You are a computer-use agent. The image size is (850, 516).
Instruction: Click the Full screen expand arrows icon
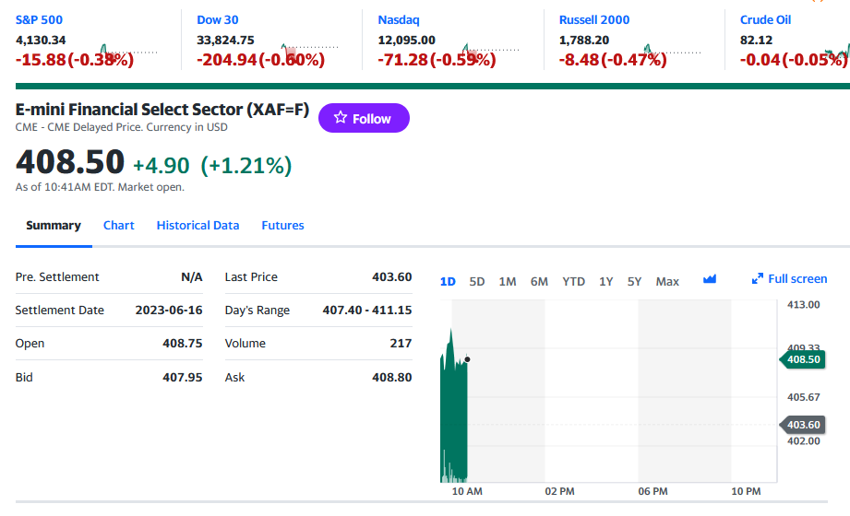click(x=758, y=279)
